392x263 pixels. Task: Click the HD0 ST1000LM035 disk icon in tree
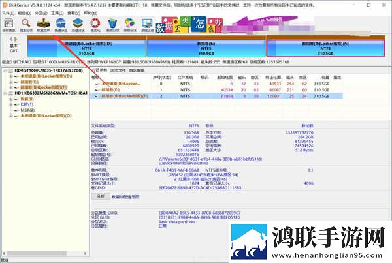pos(11,70)
